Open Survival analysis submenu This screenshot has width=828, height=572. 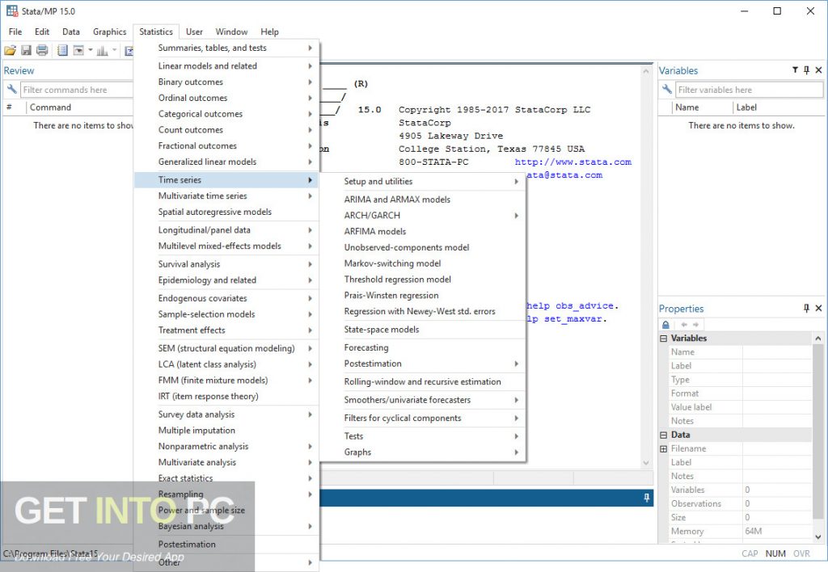coord(226,264)
